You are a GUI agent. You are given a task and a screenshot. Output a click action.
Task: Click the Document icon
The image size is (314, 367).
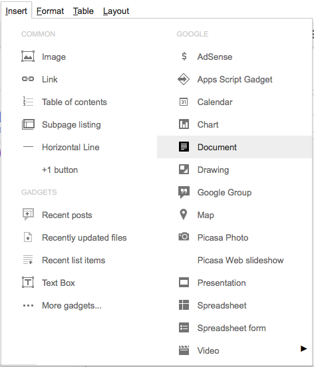(184, 147)
